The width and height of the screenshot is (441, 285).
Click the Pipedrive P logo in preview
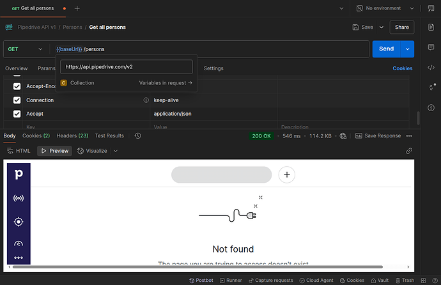(19, 174)
